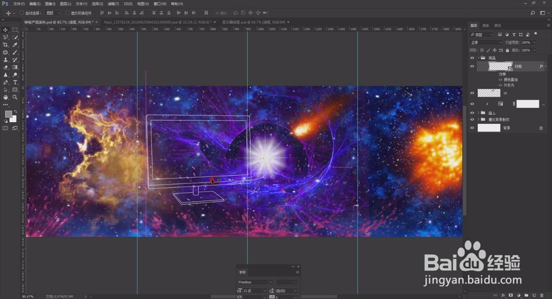The image size is (552, 299).
Task: Choose the Clone Stamp tool
Action: point(6,60)
